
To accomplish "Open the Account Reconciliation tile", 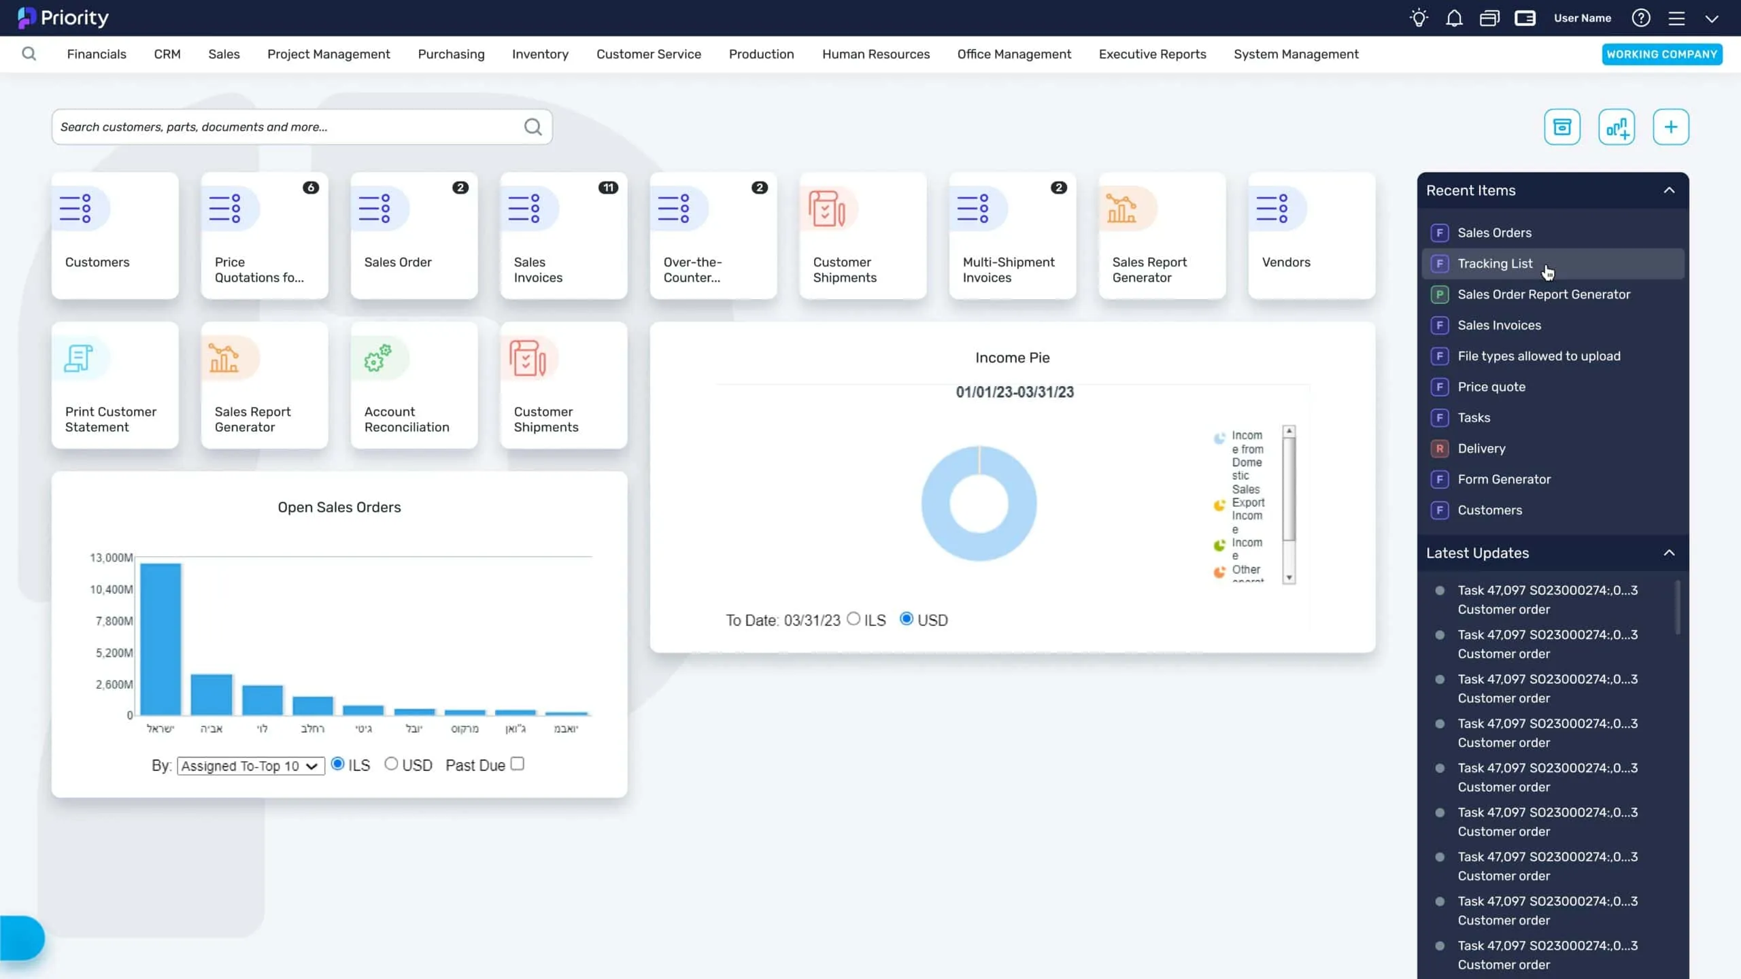I will pos(413,385).
